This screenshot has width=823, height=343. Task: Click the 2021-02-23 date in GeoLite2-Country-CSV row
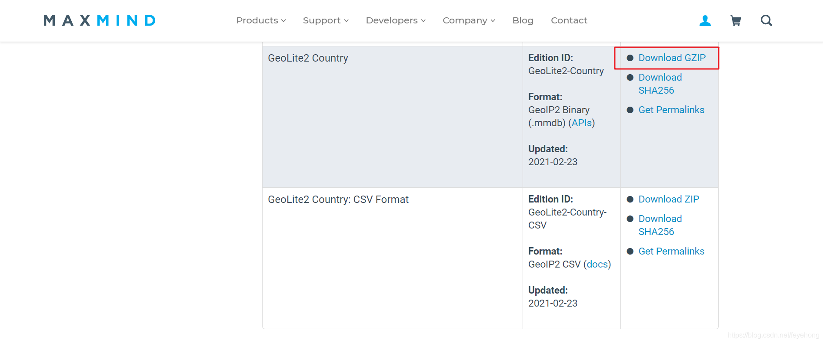coord(553,303)
